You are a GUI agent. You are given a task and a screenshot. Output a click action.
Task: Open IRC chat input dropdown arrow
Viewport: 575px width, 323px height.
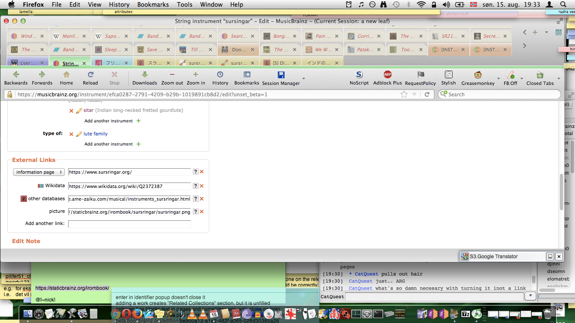[x=530, y=296]
